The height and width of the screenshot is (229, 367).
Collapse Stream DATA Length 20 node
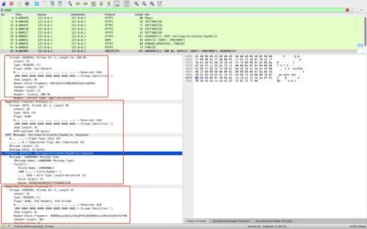coord(6,105)
